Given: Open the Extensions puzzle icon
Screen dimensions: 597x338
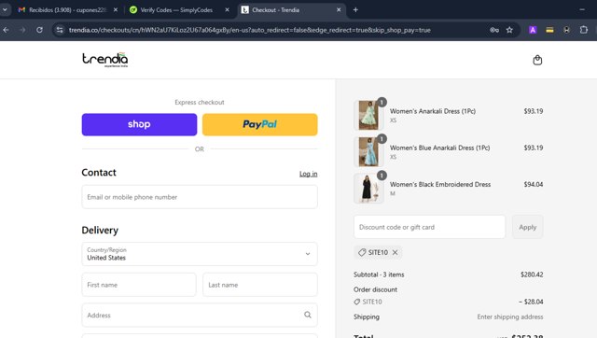Looking at the screenshot, I should click(x=583, y=30).
